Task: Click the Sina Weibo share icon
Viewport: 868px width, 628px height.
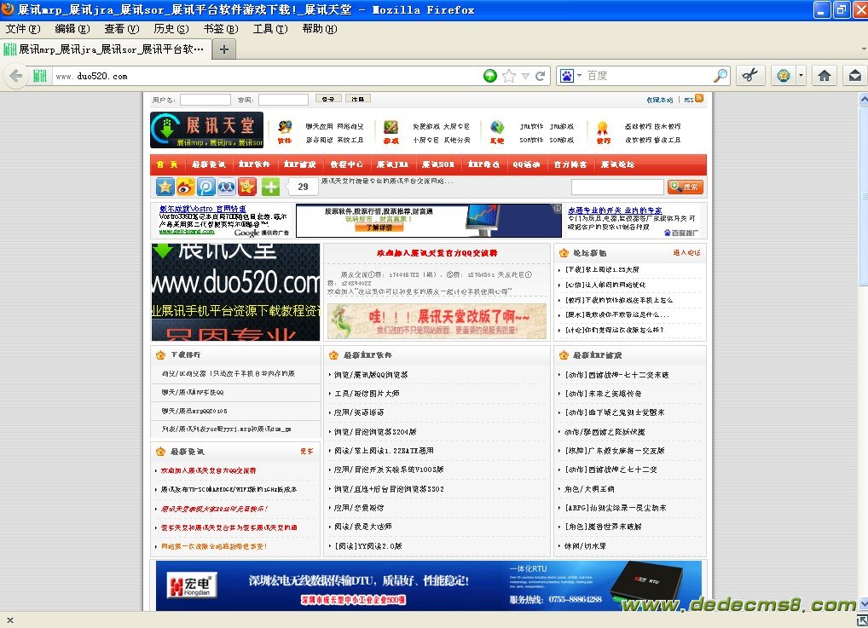Action: point(185,187)
